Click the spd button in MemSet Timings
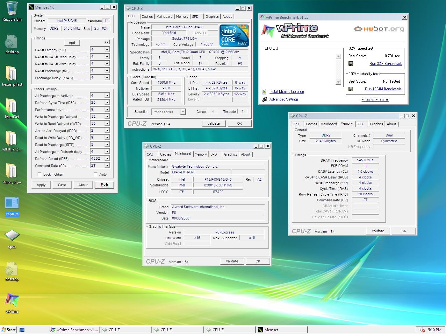This screenshot has height=334, width=446. point(72,43)
